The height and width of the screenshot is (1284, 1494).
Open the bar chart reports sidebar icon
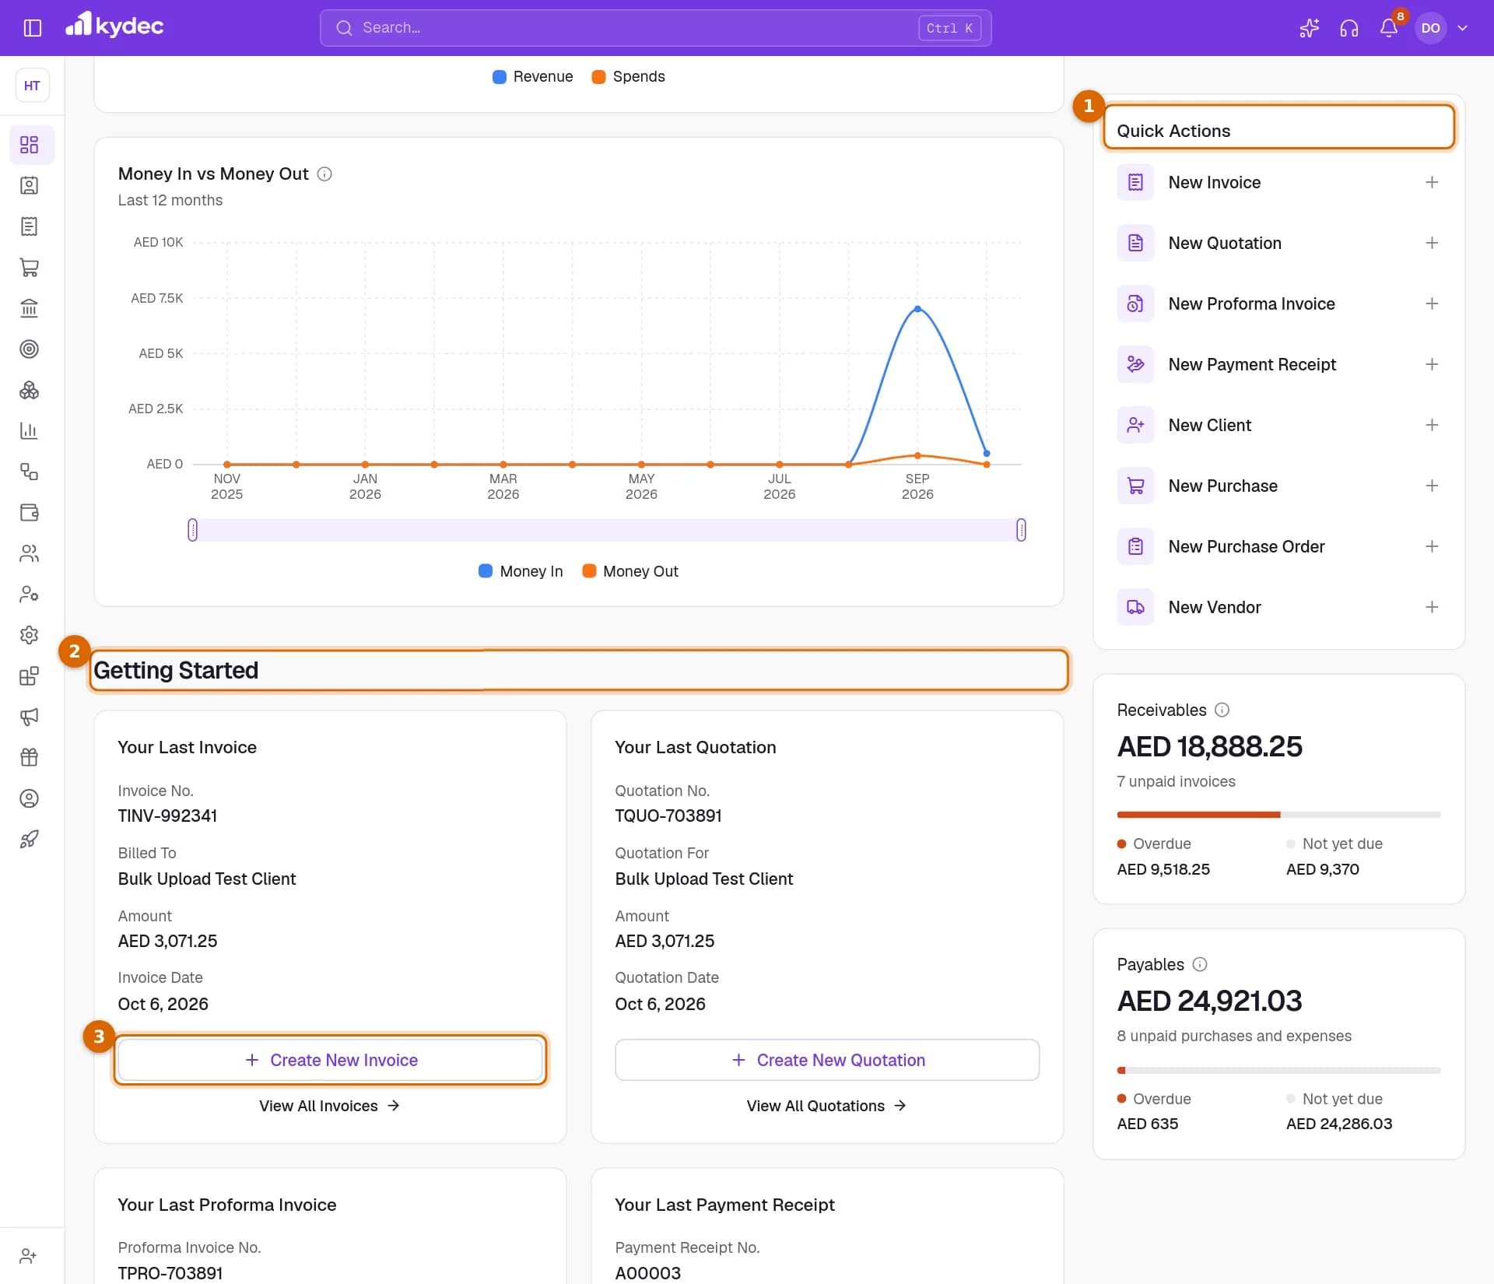coord(30,430)
